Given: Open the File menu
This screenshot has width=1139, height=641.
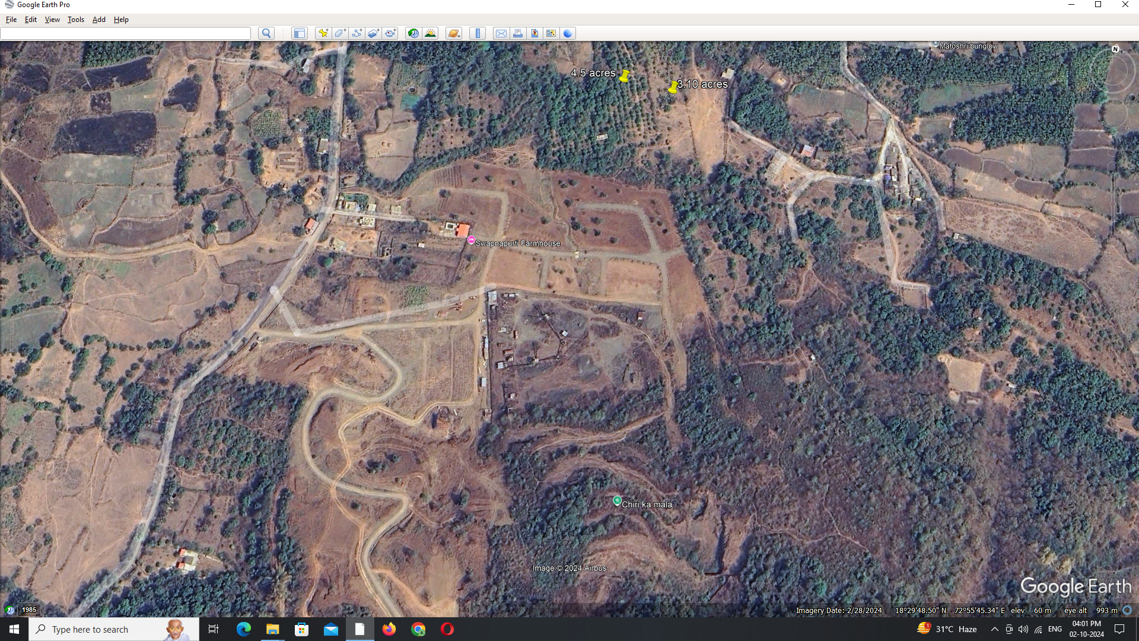Looking at the screenshot, I should [x=11, y=20].
